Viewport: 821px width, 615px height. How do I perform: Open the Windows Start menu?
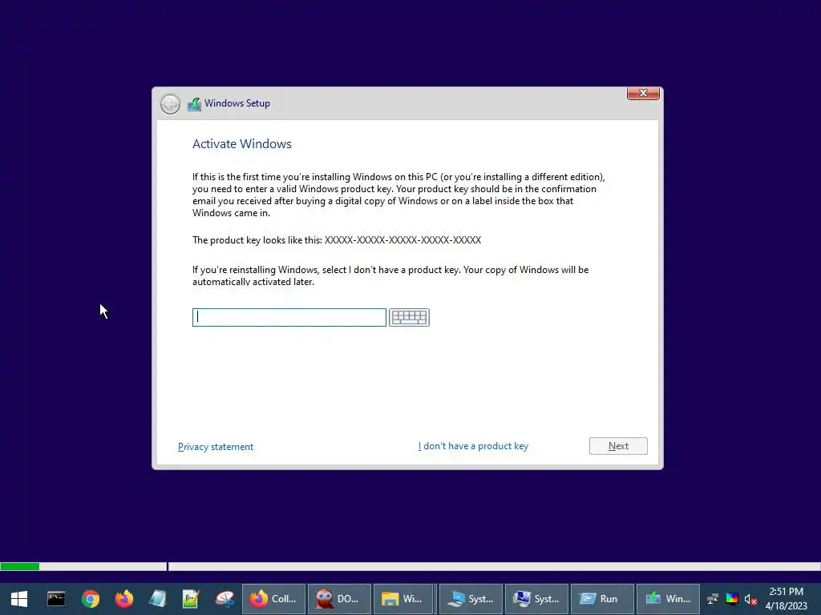[19, 599]
